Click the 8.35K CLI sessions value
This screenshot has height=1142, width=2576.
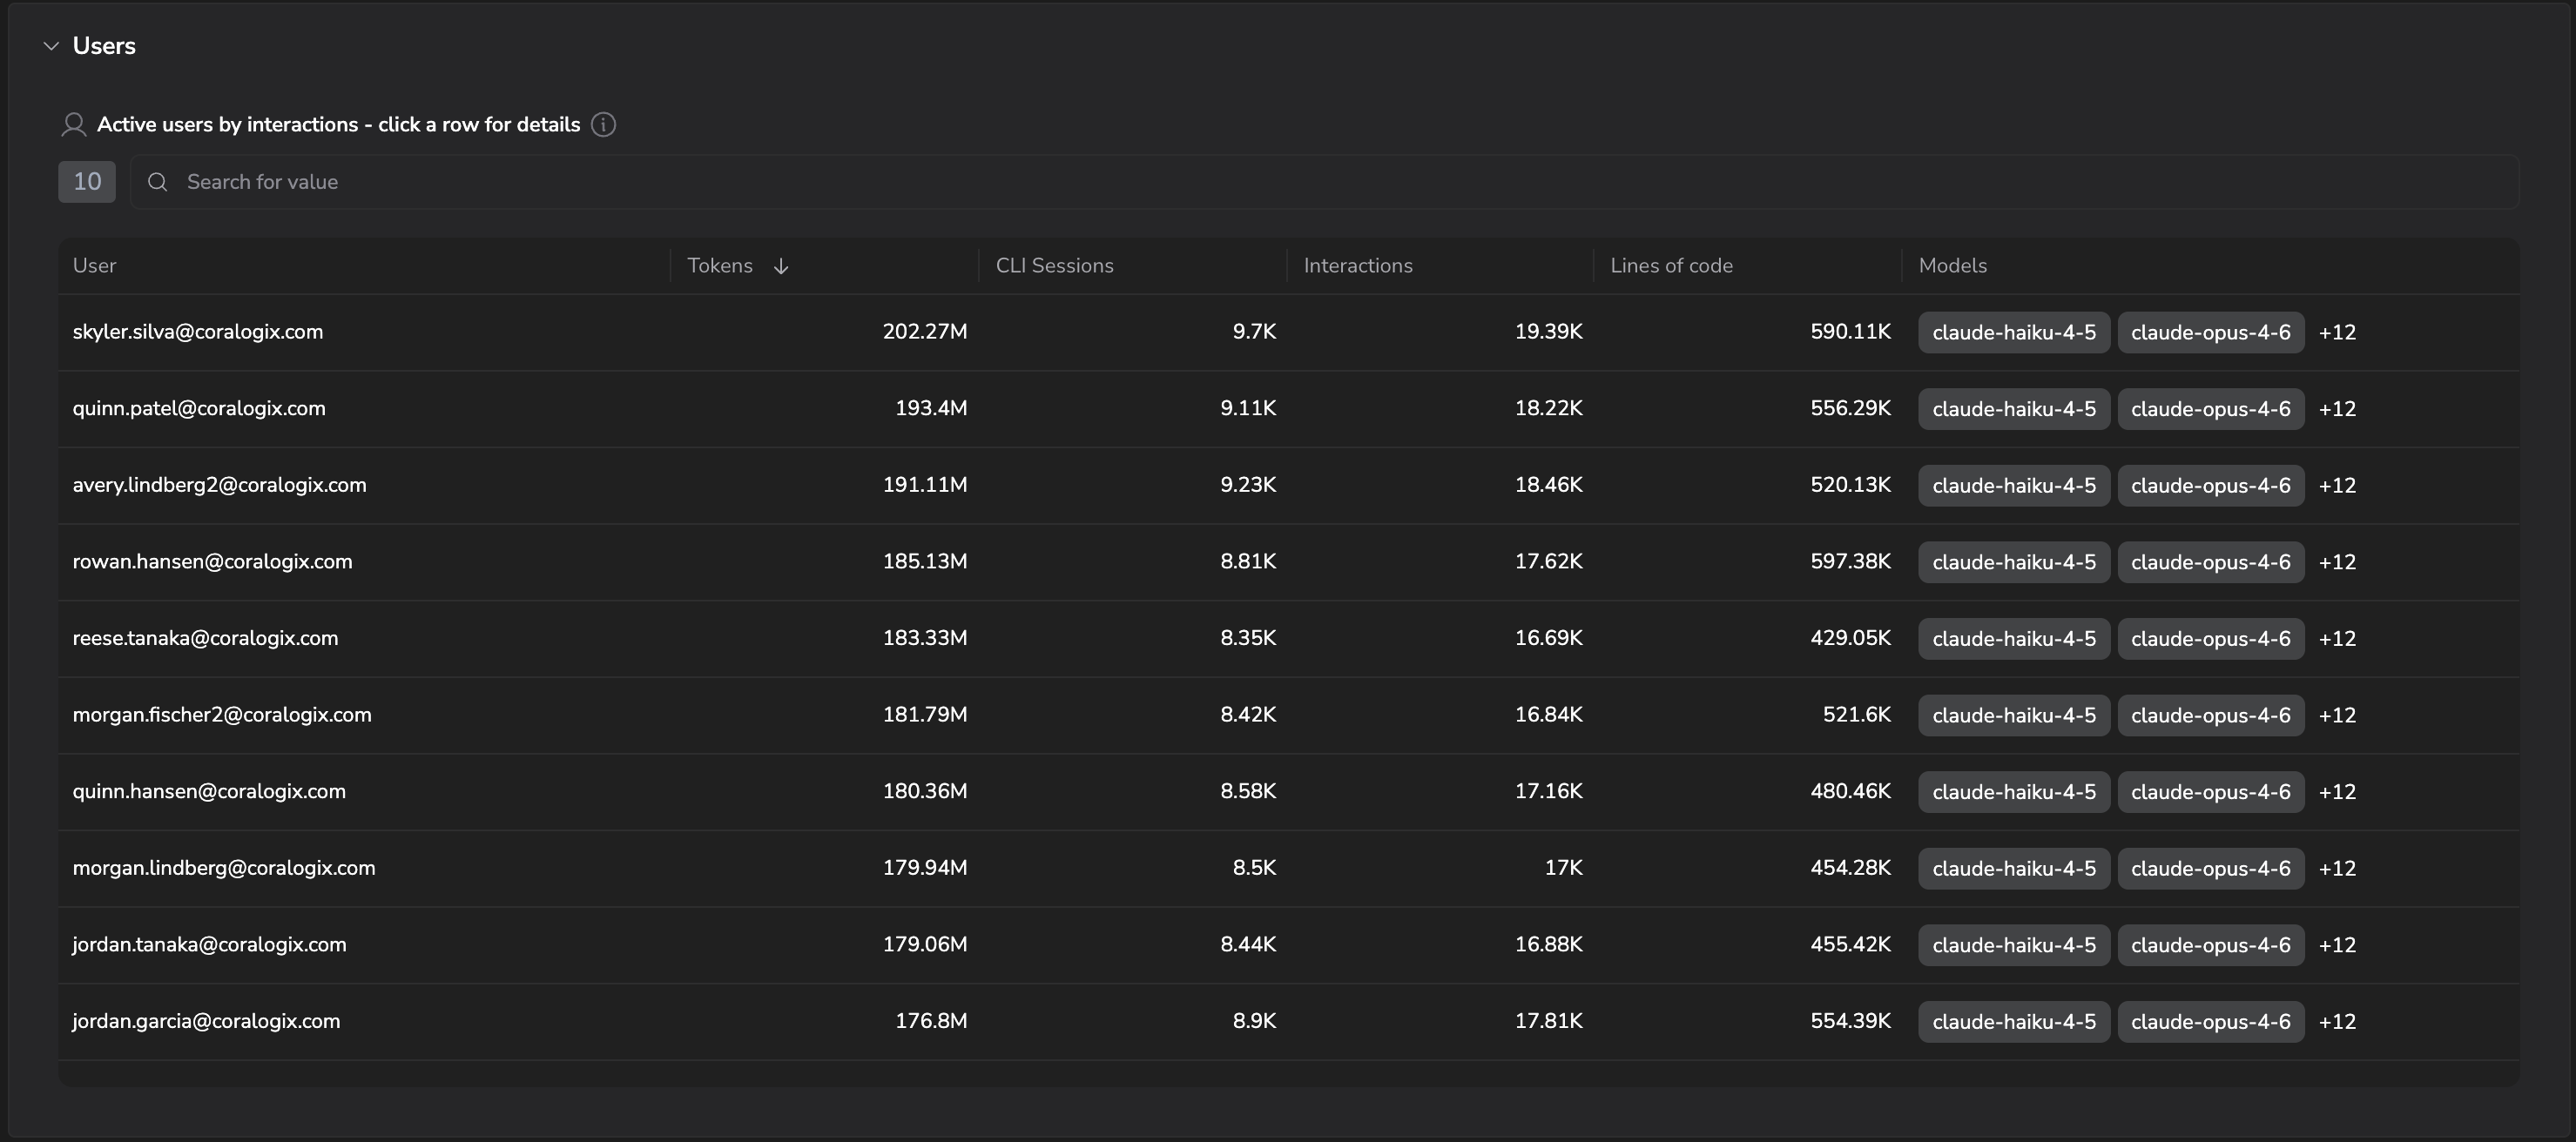click(1248, 638)
